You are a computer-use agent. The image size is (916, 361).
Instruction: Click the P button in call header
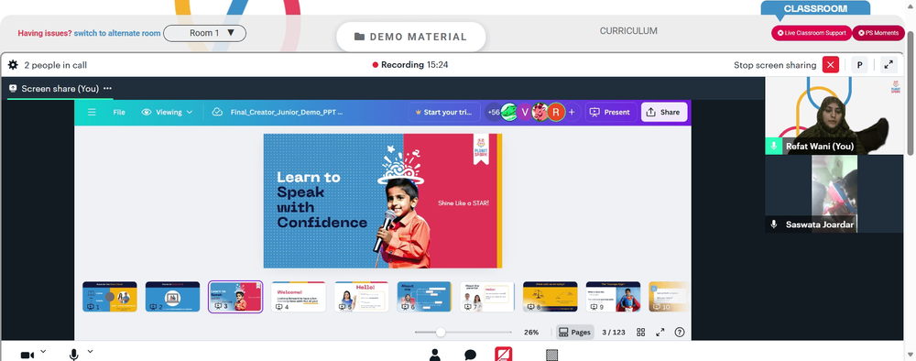coord(859,65)
